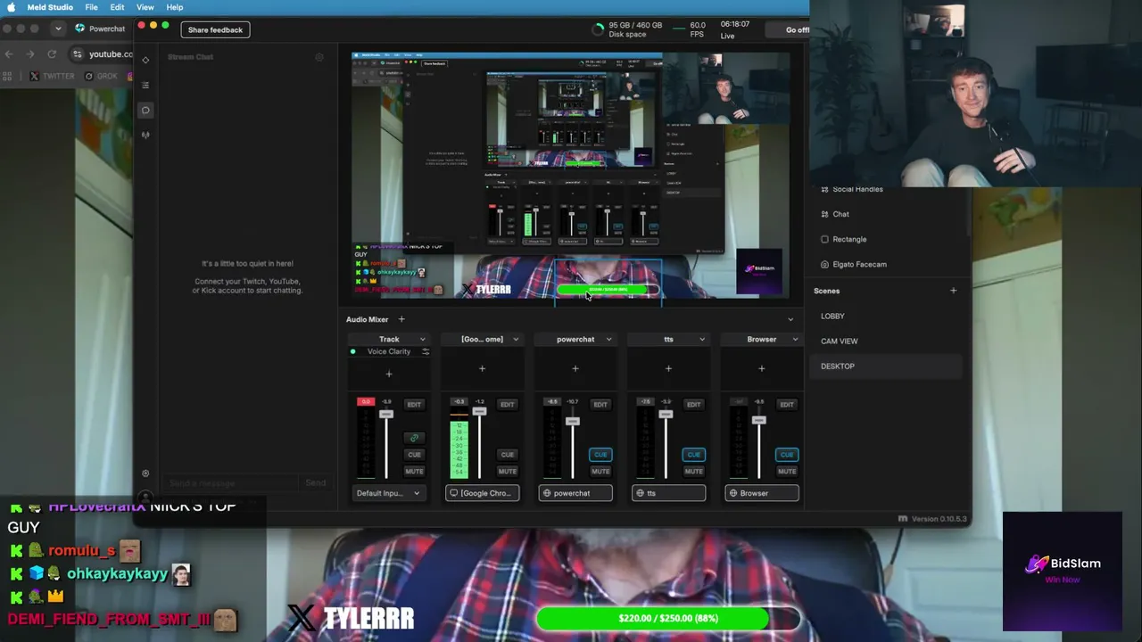Expand the Browser channel header dropdown
Screen dimensions: 1142x642
click(795, 339)
